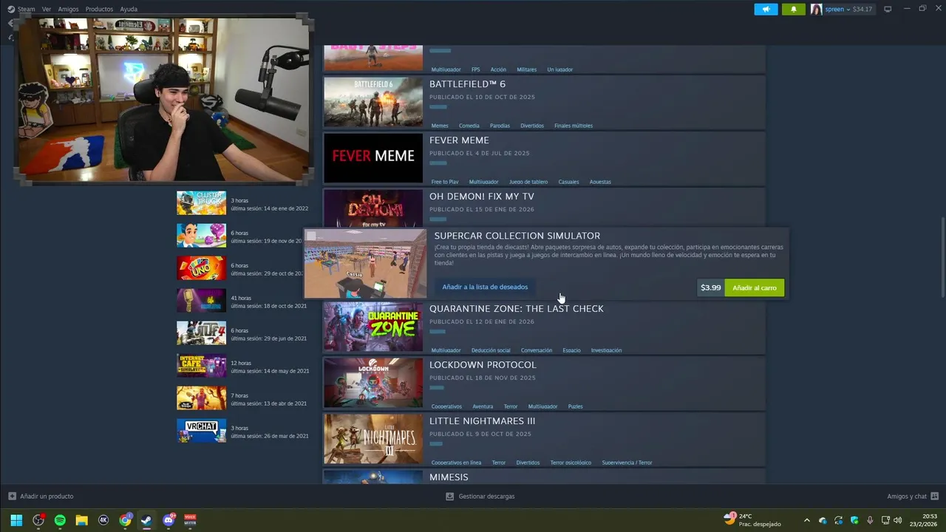Open the BATTLEFIELD 6 title
This screenshot has width=946, height=532.
[467, 84]
